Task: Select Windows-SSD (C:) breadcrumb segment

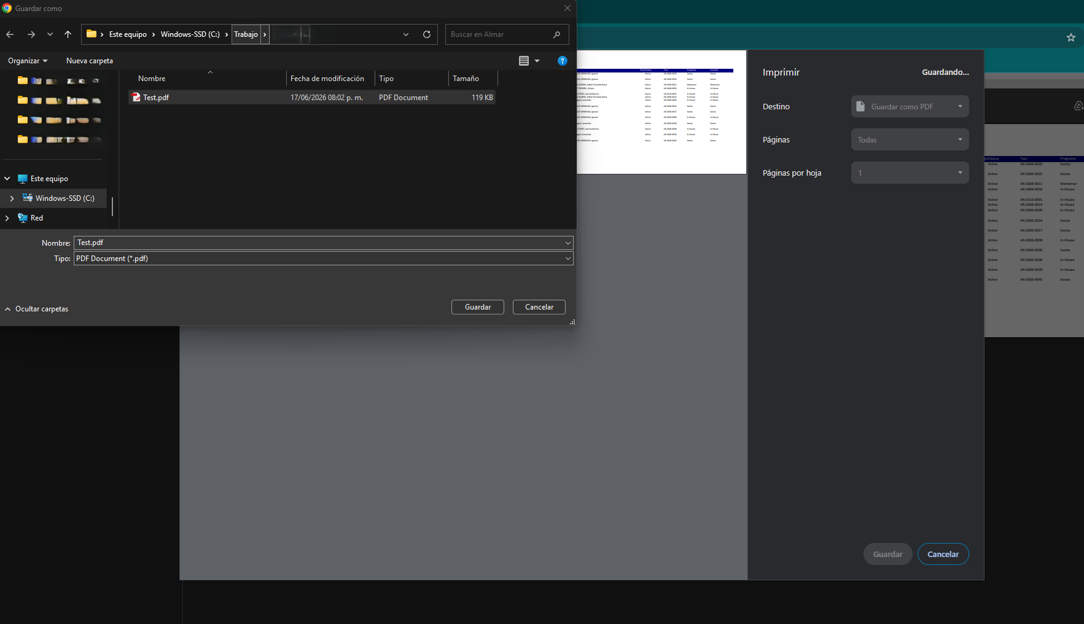Action: [190, 34]
